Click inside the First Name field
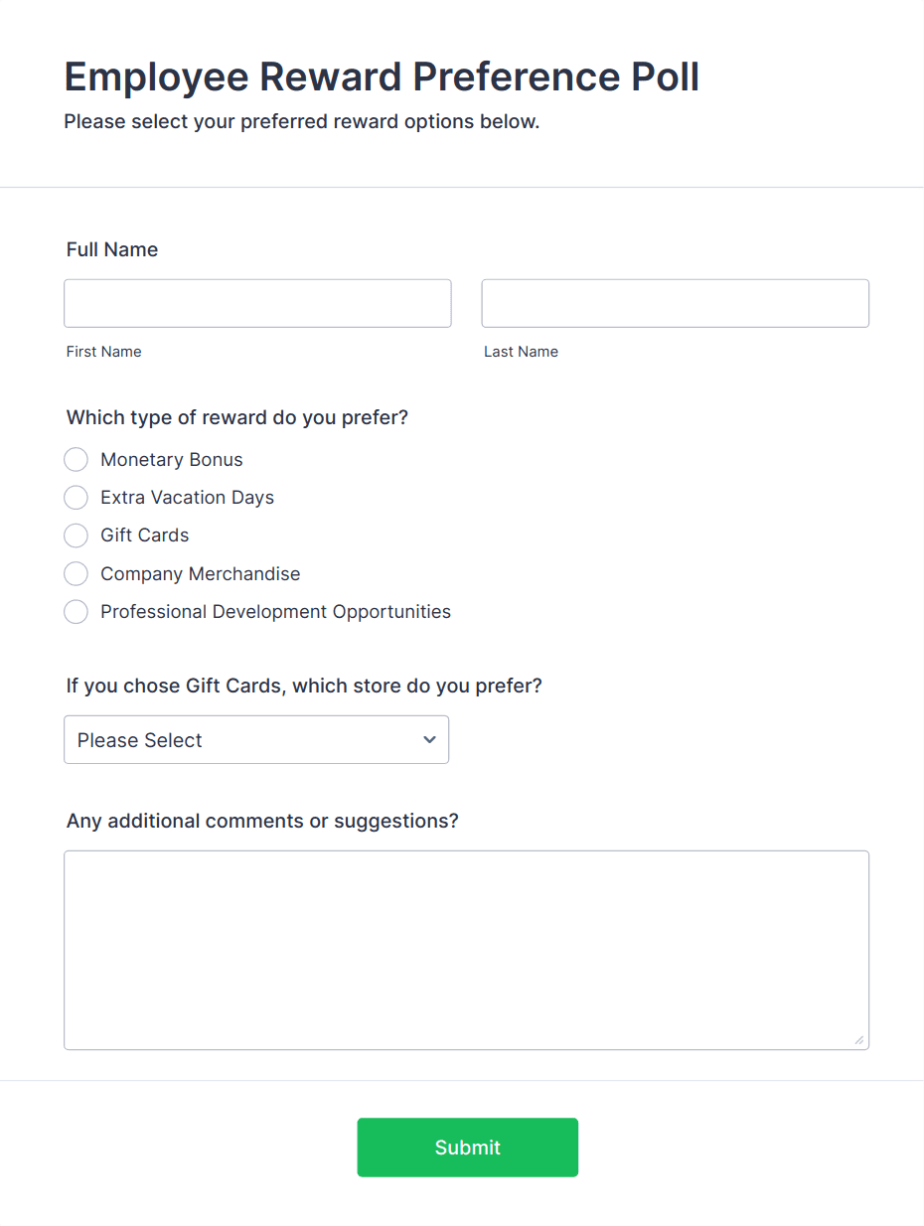924x1226 pixels. (257, 303)
